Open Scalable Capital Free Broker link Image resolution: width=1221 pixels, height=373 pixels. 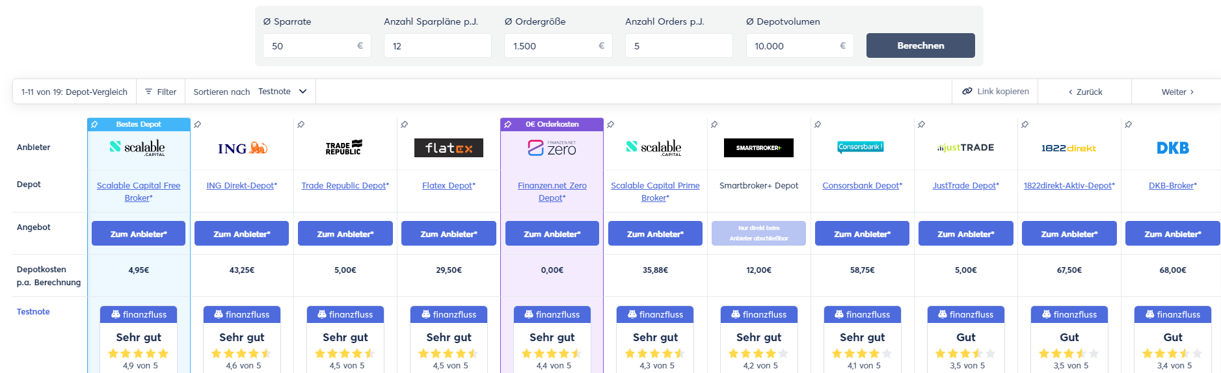(x=139, y=192)
